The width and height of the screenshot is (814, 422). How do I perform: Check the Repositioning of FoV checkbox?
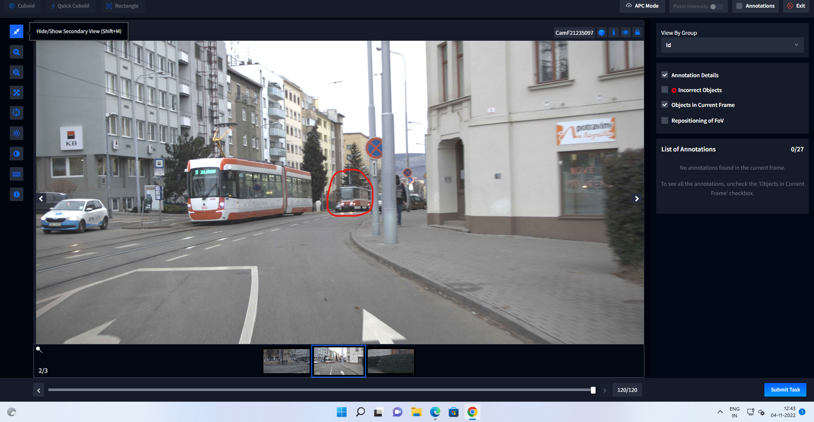pos(665,120)
